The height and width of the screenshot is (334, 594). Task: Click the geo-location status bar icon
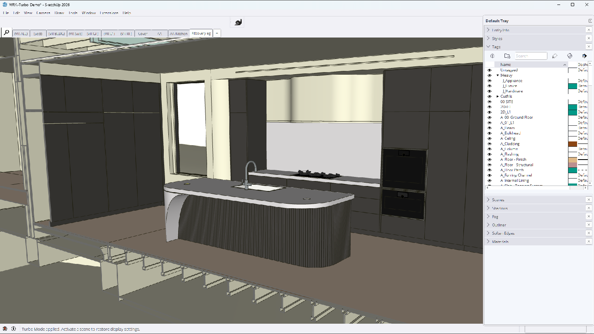[x=5, y=329]
